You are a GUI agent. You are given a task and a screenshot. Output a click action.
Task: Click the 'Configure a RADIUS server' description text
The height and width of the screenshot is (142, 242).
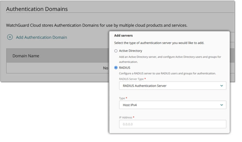tap(167, 74)
